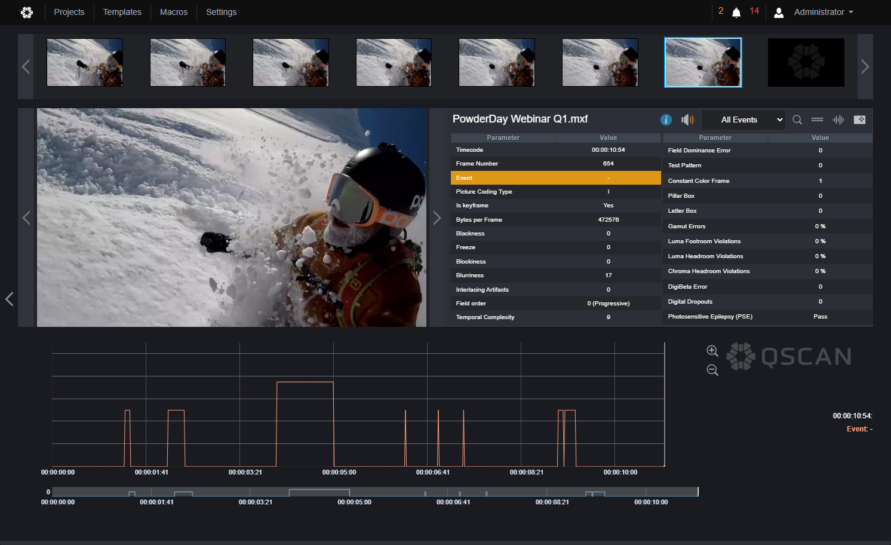Go to next thumbnails in filmstrip

click(x=865, y=66)
